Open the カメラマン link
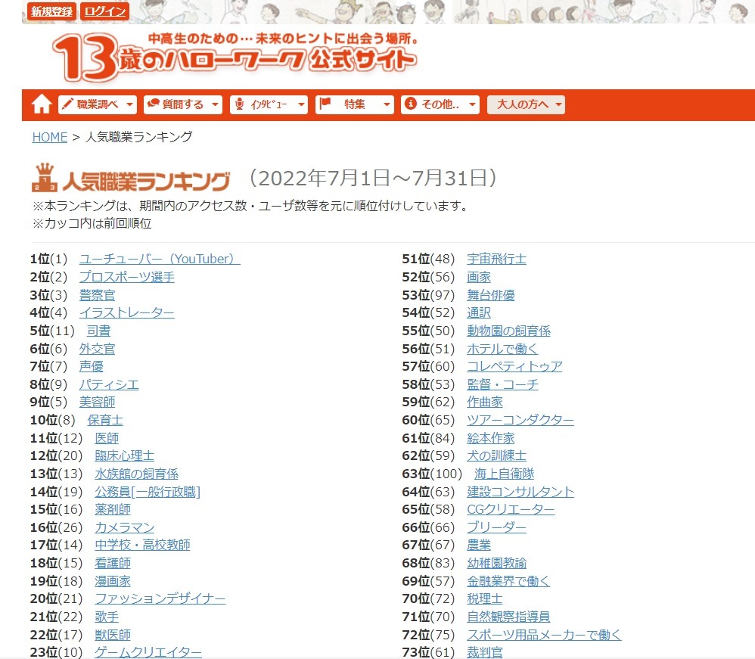Screen dimensions: 755x659 click(x=125, y=527)
